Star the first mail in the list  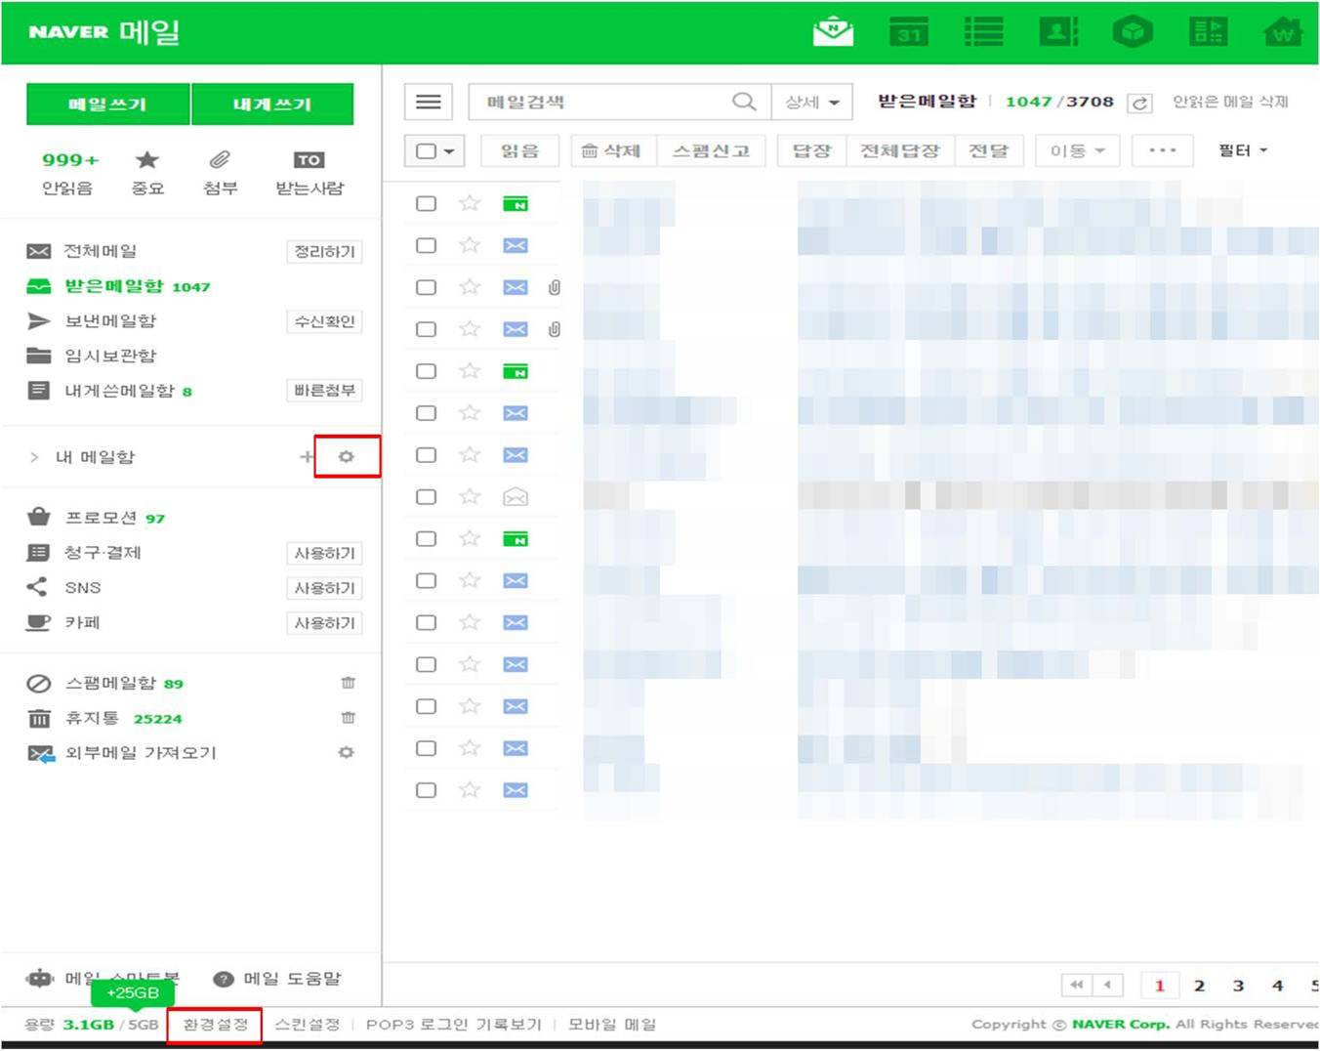click(470, 203)
